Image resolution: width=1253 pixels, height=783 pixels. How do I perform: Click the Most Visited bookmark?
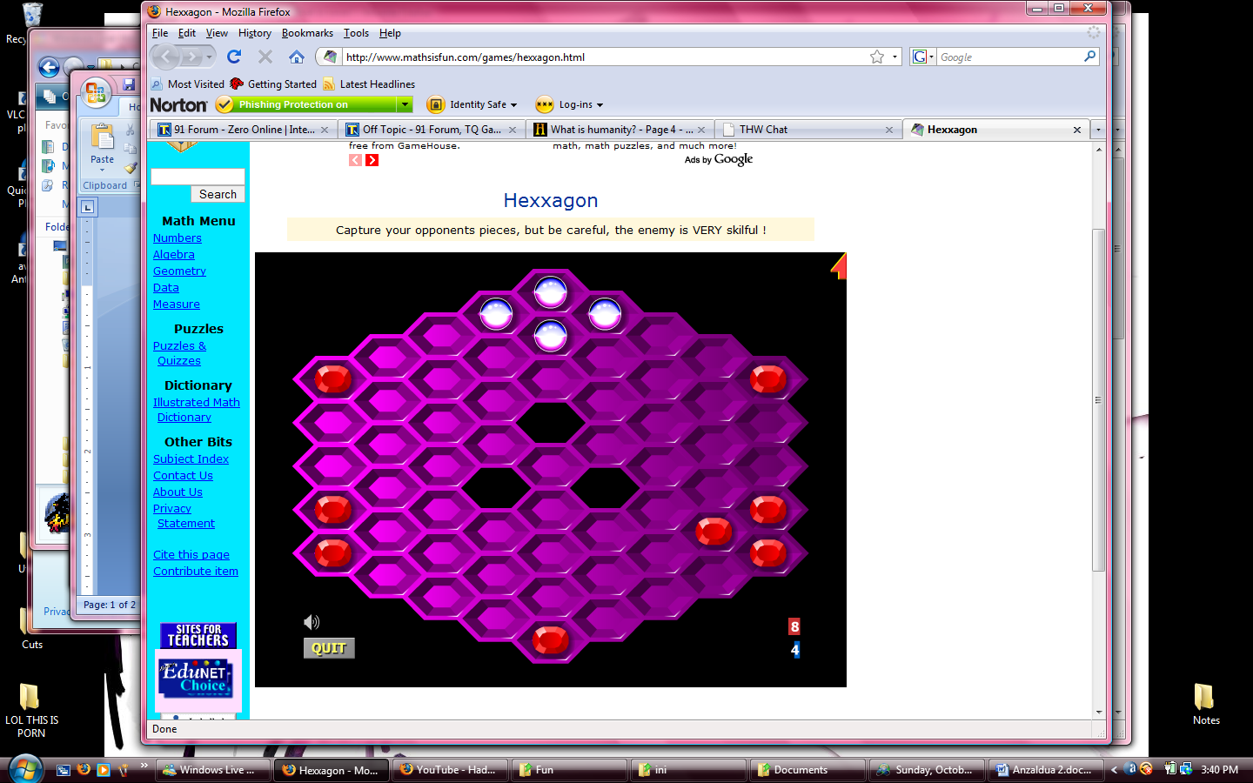[x=187, y=84]
